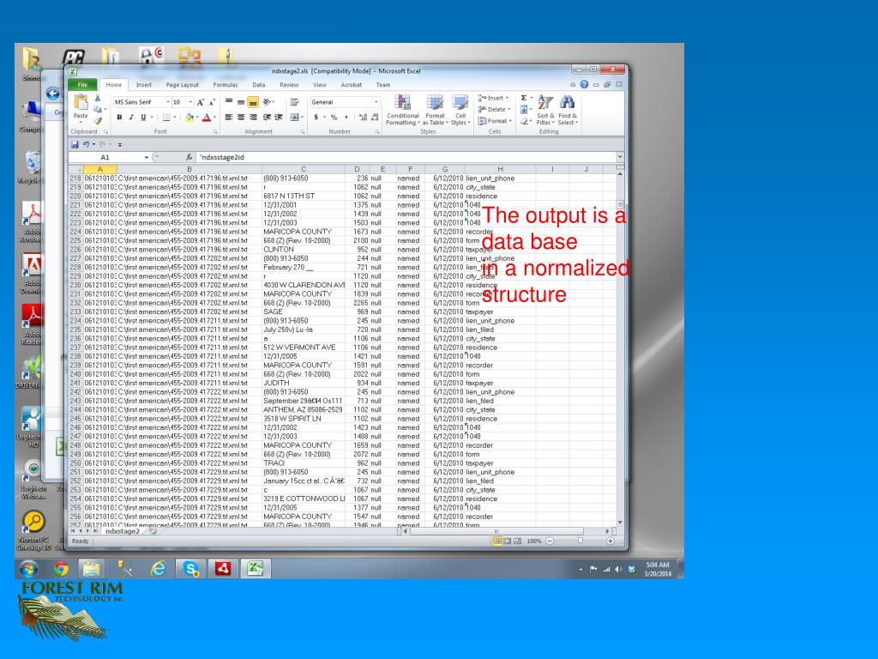Open Find & Select binoculars menu
Screen dimensions: 878x659
pos(568,110)
